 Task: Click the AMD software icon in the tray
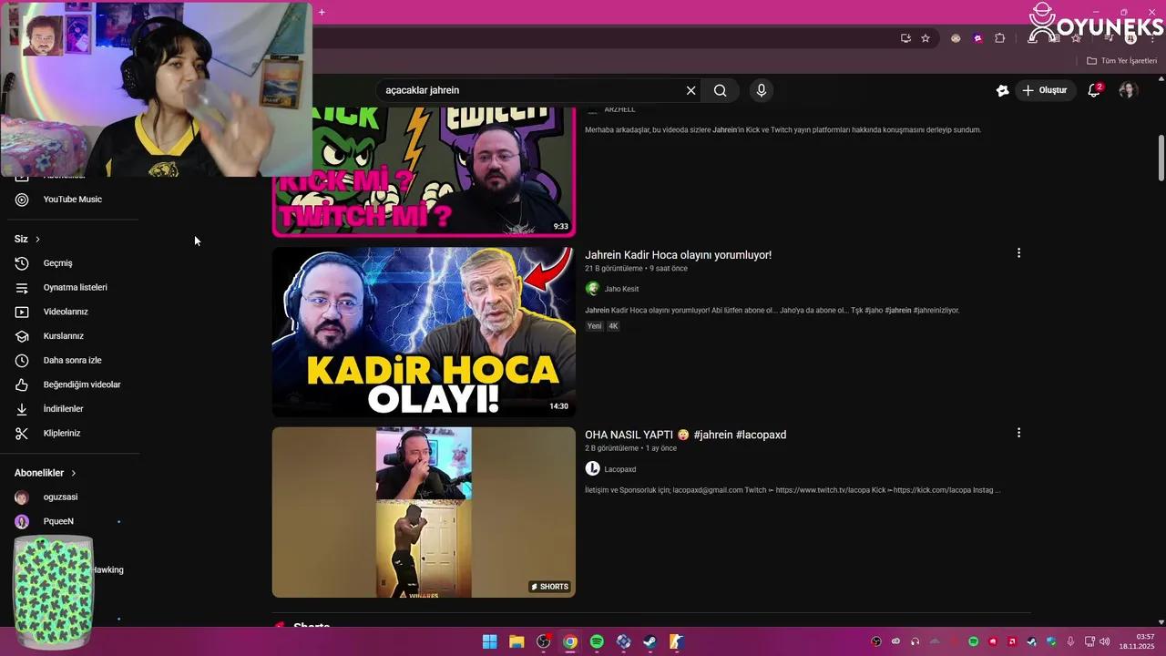coord(1012,641)
